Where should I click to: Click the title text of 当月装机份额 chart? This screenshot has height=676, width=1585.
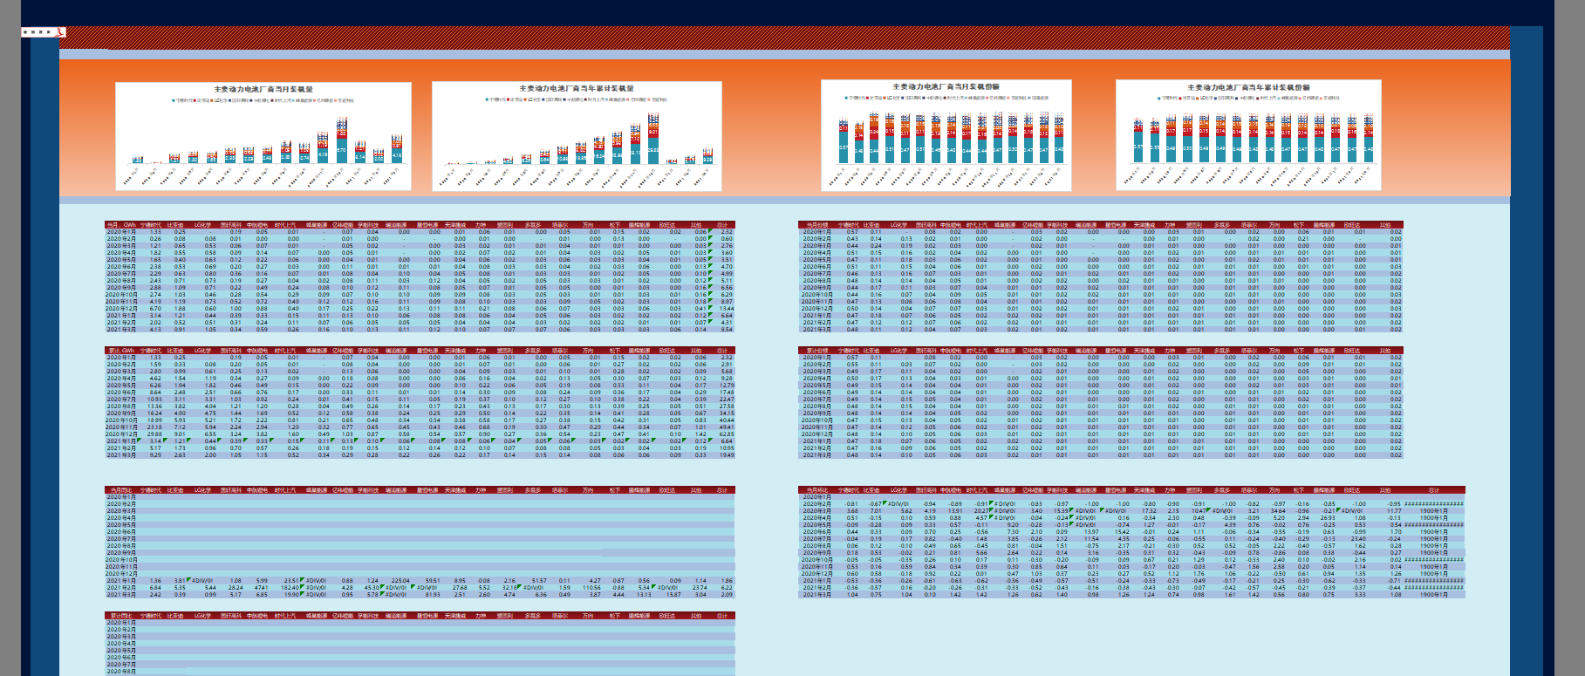(x=946, y=86)
